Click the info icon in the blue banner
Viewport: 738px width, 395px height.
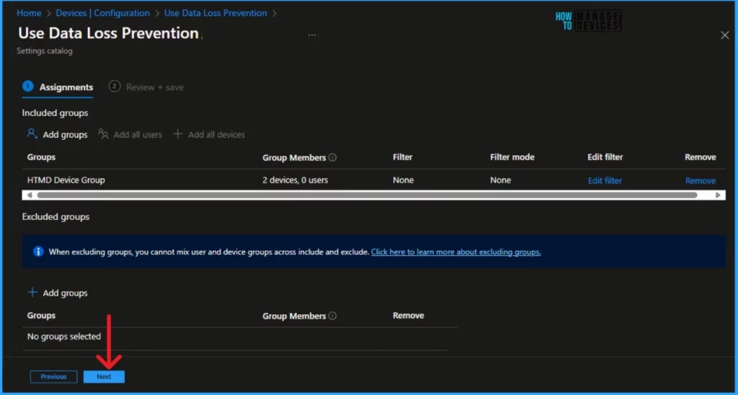click(38, 252)
